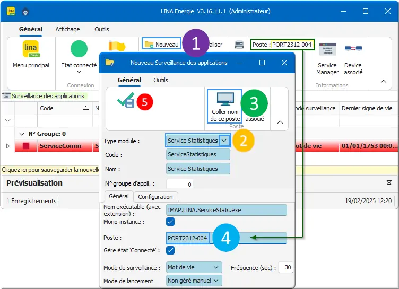Click the Surveillance des applications tab label
This screenshot has height=289, width=399.
pyautogui.click(x=48, y=96)
